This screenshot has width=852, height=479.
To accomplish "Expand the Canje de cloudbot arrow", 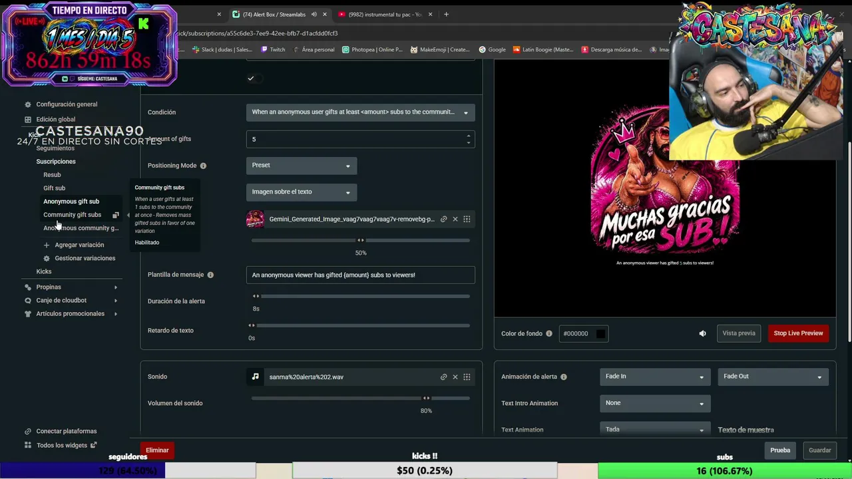I will [116, 301].
